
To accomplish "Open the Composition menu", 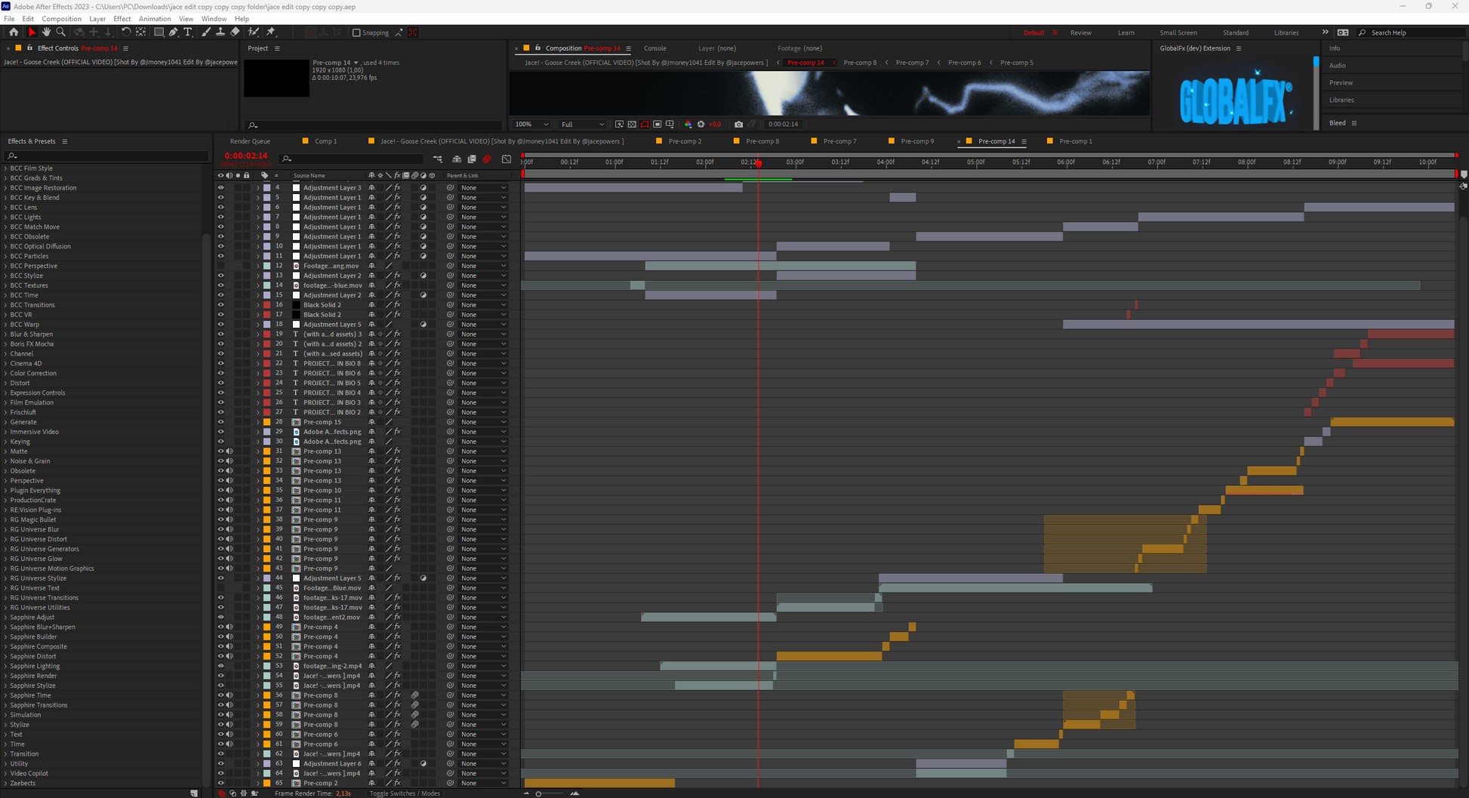I will 61,19.
